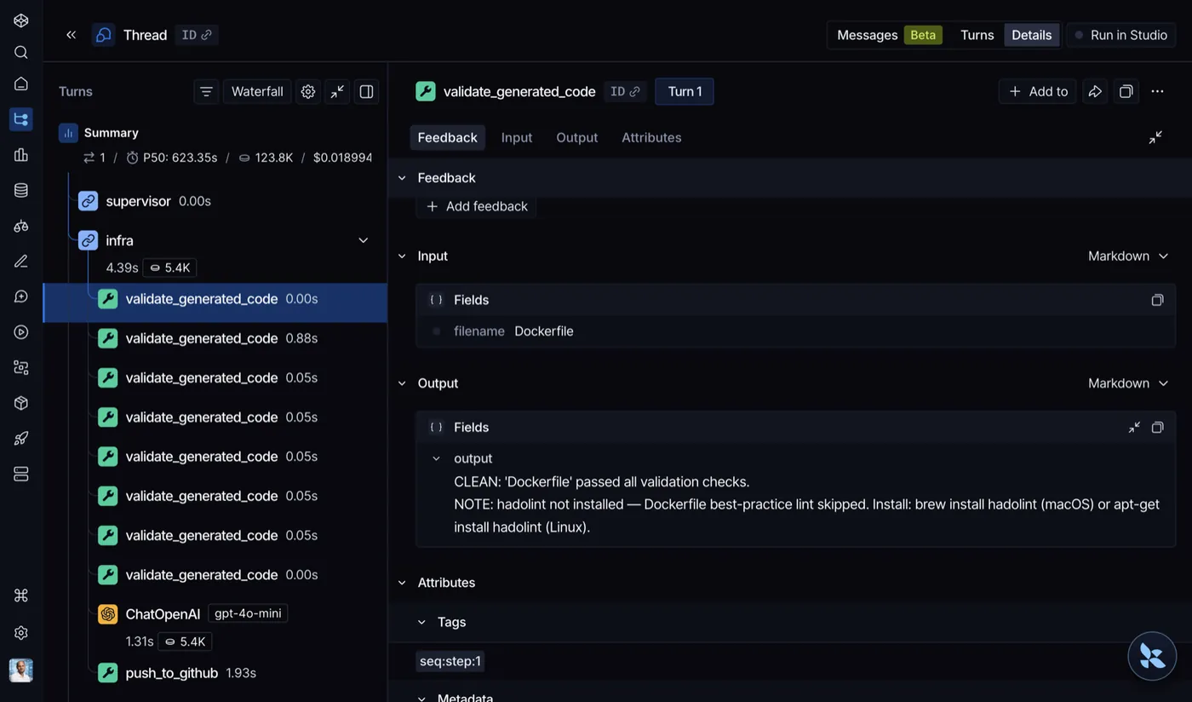Collapse all turns with inward-arrows icon
This screenshot has height=702, width=1192.
click(x=337, y=91)
